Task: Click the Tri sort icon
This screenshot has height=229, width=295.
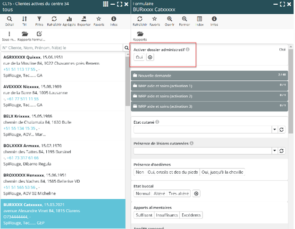Action: click(x=25, y=20)
